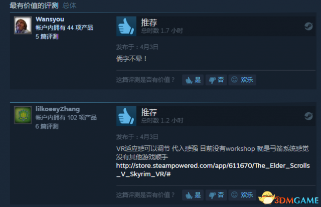Open lilkoeeyZhang's green badge avatar
This screenshot has width=321, height=207.
[x=23, y=115]
